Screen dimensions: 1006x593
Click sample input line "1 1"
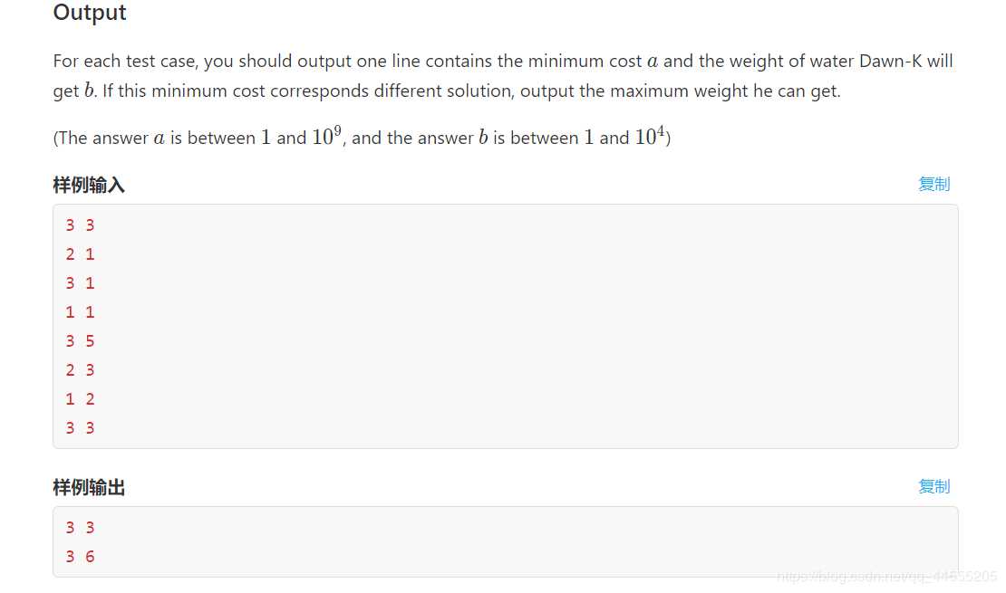(x=80, y=312)
